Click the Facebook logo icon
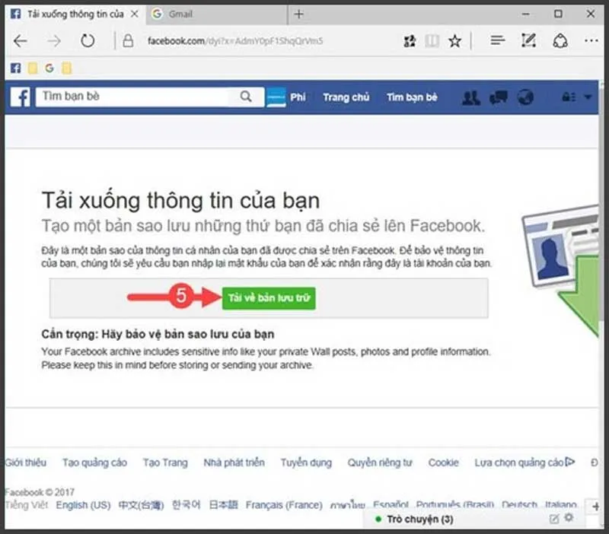This screenshot has height=534, width=609. 21,97
